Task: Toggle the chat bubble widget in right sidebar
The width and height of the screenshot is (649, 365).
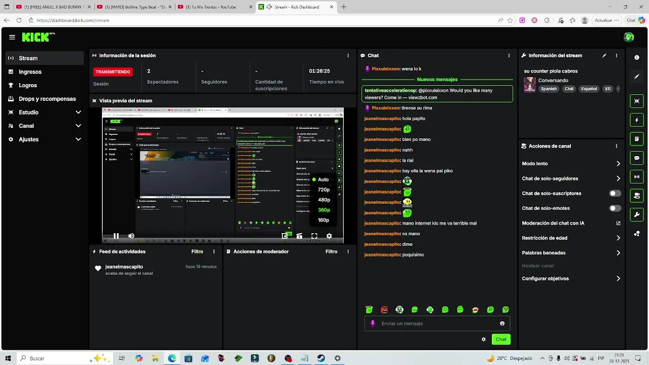Action: point(637,158)
